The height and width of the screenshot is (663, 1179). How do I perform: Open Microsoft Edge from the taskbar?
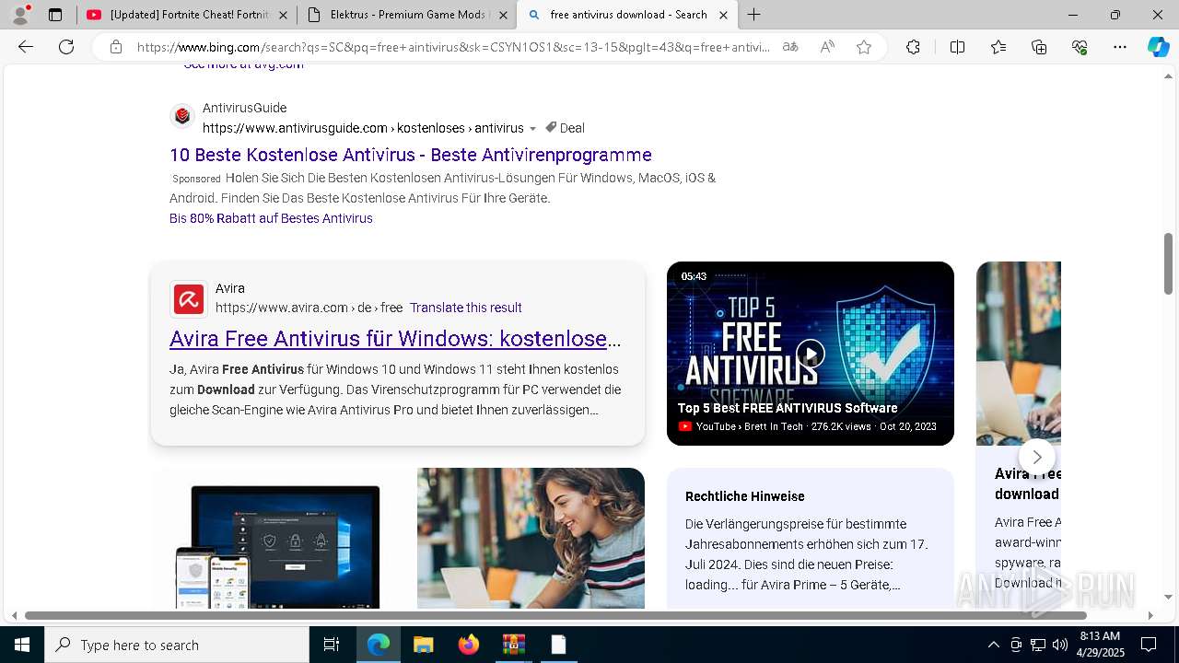(x=379, y=645)
